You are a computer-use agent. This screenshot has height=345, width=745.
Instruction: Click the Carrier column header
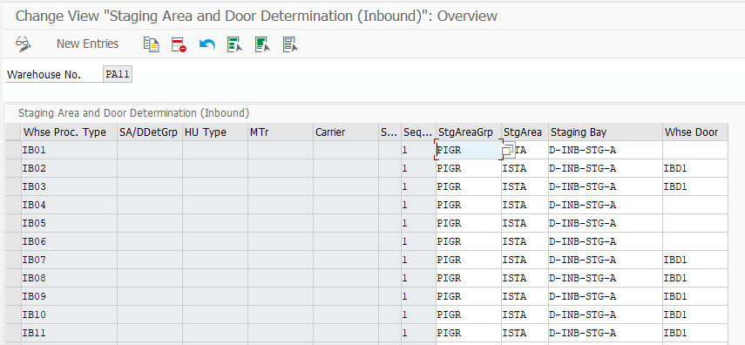click(346, 132)
